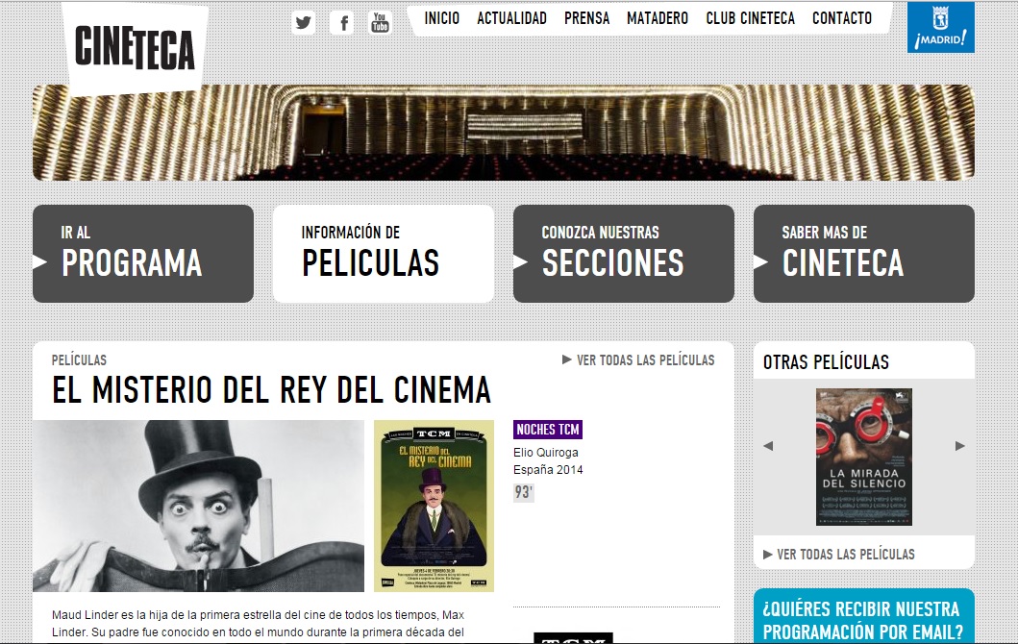Open the green TCM film poster
The height and width of the screenshot is (644, 1018).
click(434, 506)
